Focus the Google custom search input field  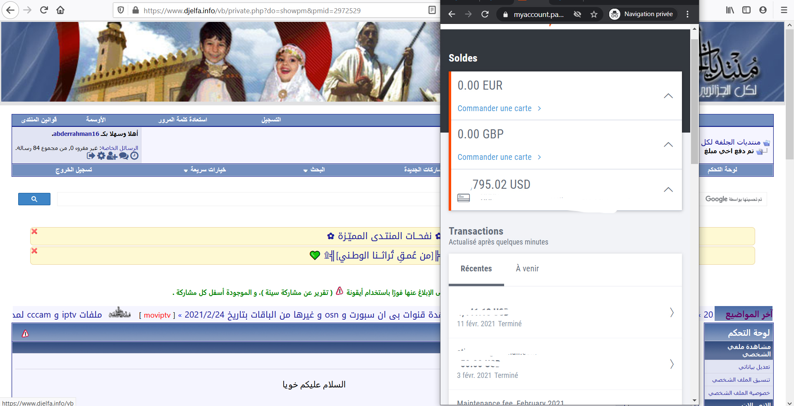tap(249, 199)
